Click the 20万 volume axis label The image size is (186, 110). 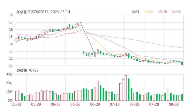9,83
